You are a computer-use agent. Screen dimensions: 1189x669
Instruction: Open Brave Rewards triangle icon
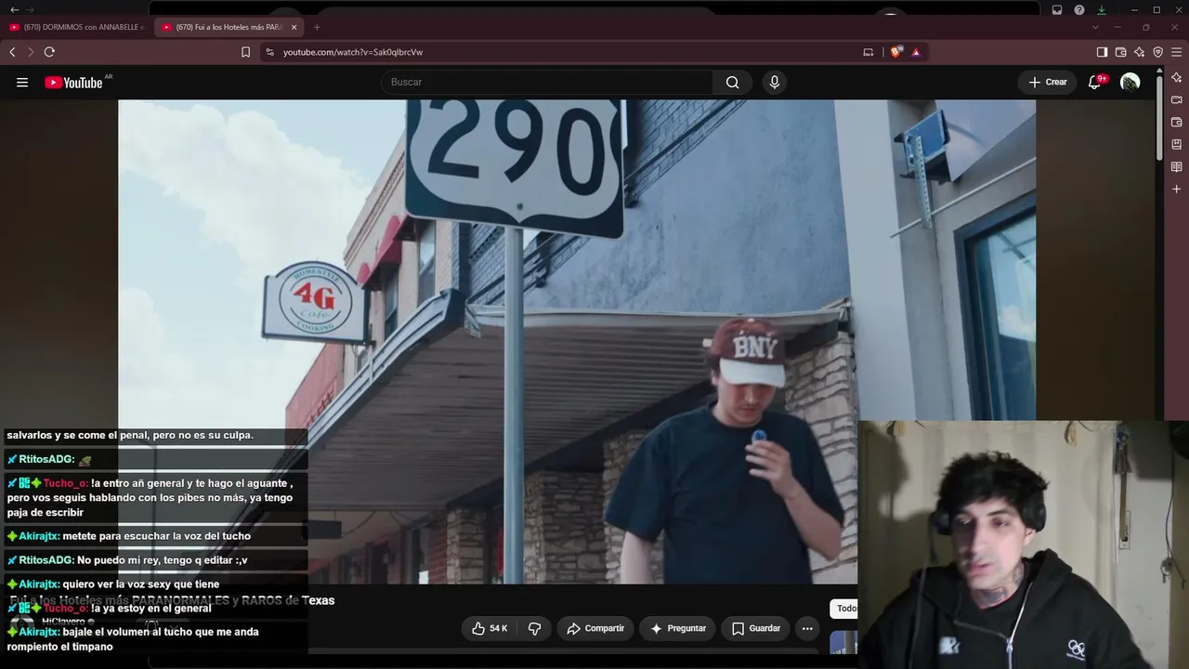click(916, 52)
